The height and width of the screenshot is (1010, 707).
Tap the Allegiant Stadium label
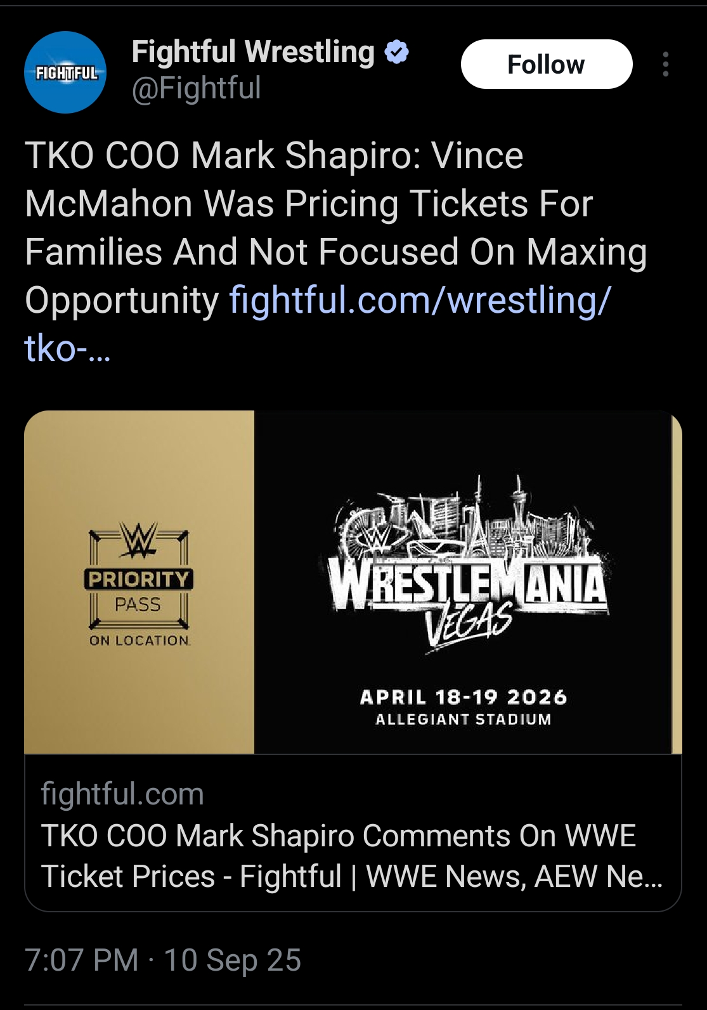tap(464, 719)
